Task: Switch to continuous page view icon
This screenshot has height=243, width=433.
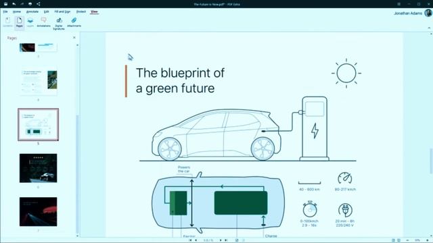Action: pos(398,240)
